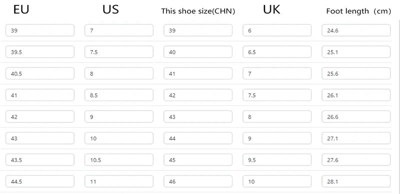This screenshot has height=194, width=400.
Task: Click the US column header
Action: click(110, 9)
